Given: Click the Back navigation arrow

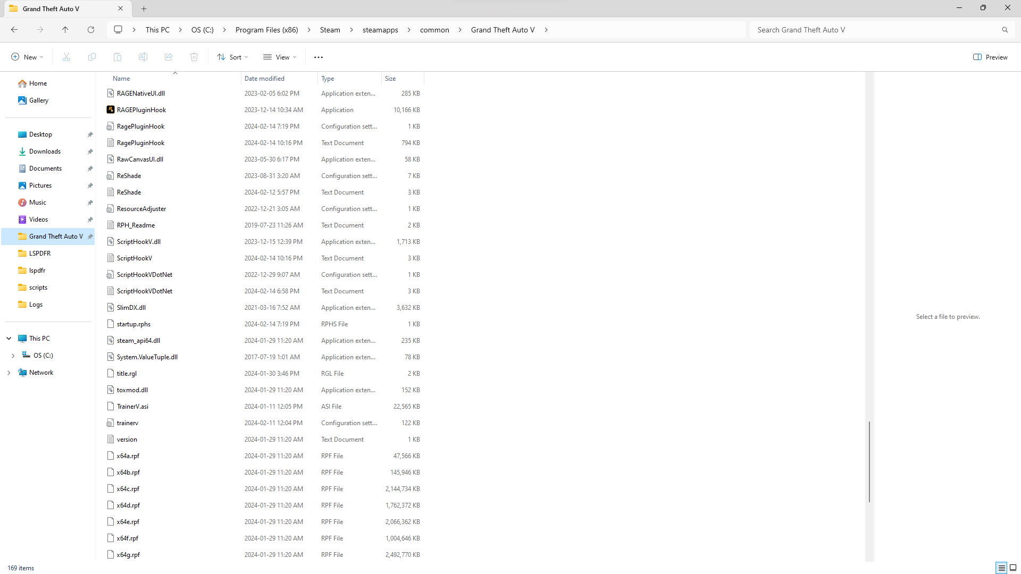Looking at the screenshot, I should pos(14,30).
